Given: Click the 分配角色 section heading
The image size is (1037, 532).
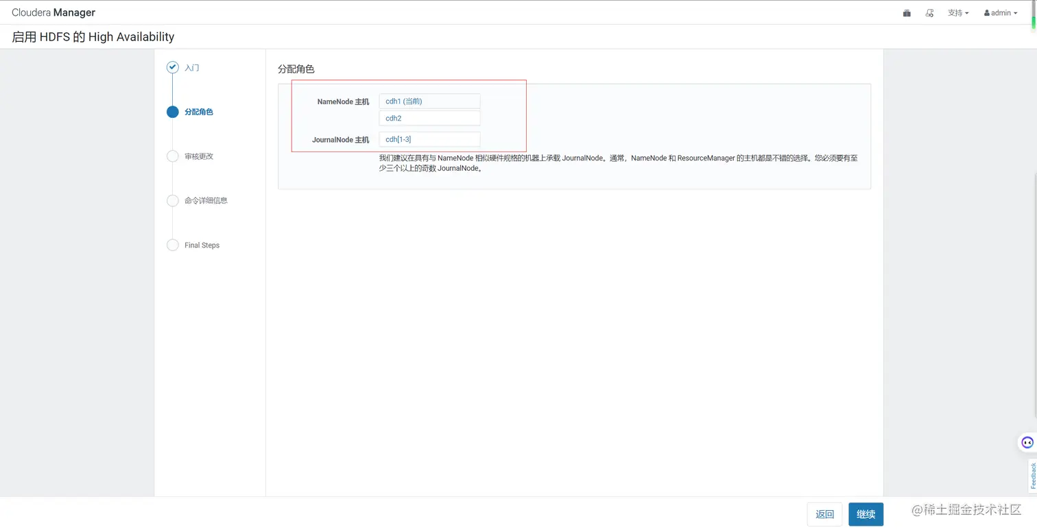Looking at the screenshot, I should 296,69.
